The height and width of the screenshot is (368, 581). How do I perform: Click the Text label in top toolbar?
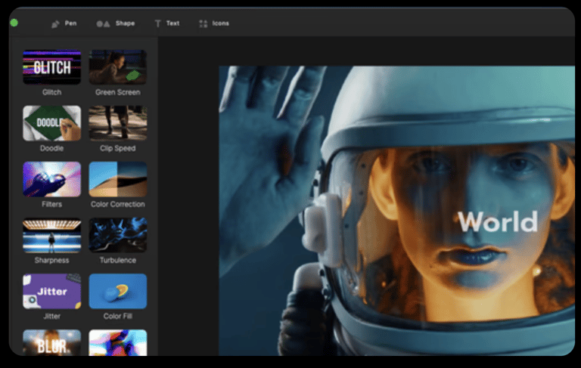tap(172, 23)
